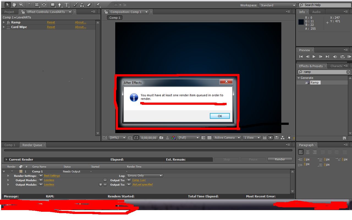Expand the Ramp effect properties
Screen dimensions: 352x220
[4, 22]
